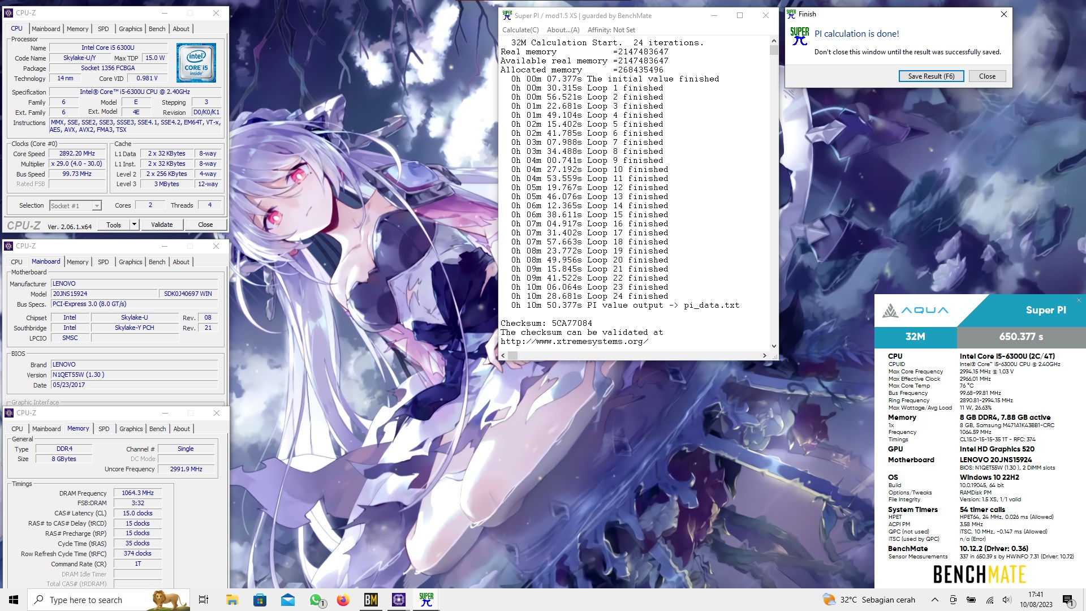The width and height of the screenshot is (1086, 611).
Task: Click Super PI vertical scrollbar down arrow
Action: 774,346
